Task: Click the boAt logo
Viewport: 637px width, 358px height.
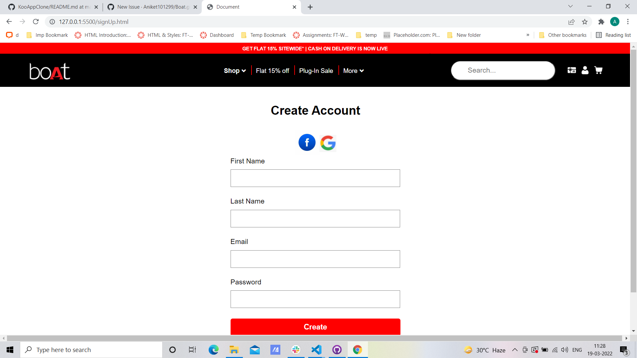Action: [x=50, y=71]
